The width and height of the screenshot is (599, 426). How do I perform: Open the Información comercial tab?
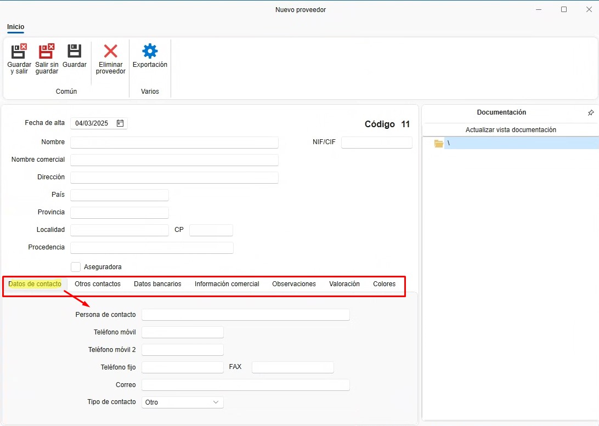[227, 283]
